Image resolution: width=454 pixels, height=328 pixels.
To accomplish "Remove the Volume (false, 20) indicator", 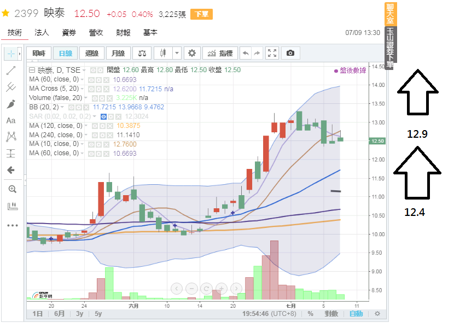I will (109, 98).
